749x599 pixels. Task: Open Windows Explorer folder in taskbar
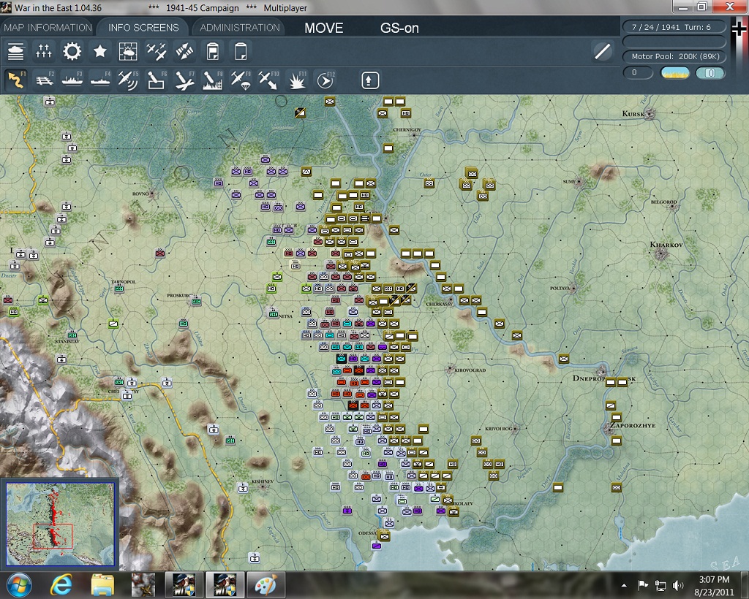pos(102,585)
